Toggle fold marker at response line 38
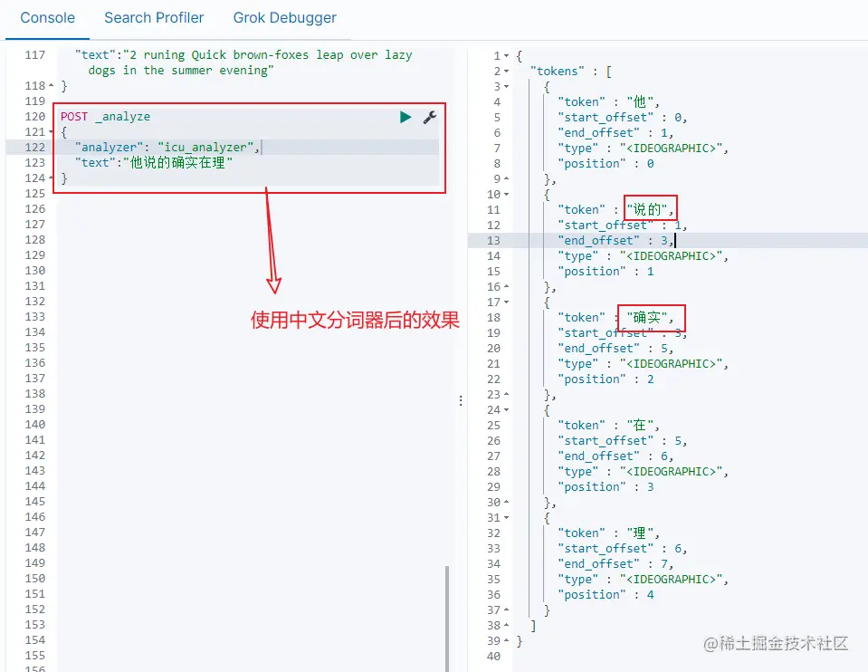Image resolution: width=868 pixels, height=672 pixels. [506, 626]
